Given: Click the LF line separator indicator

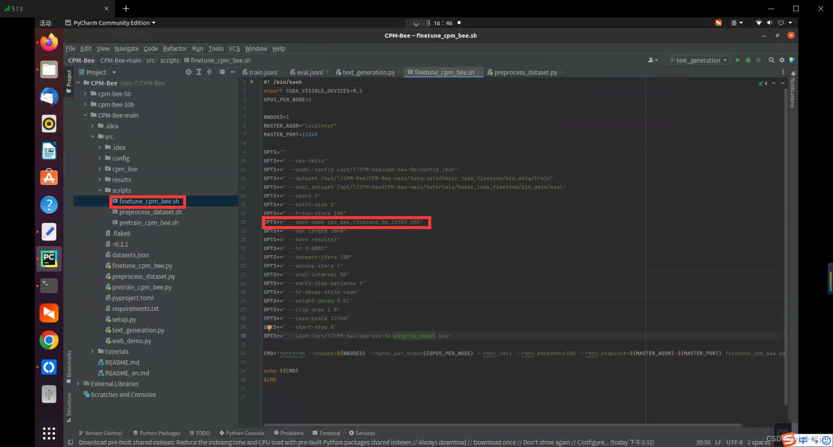Looking at the screenshot, I should click(x=718, y=442).
